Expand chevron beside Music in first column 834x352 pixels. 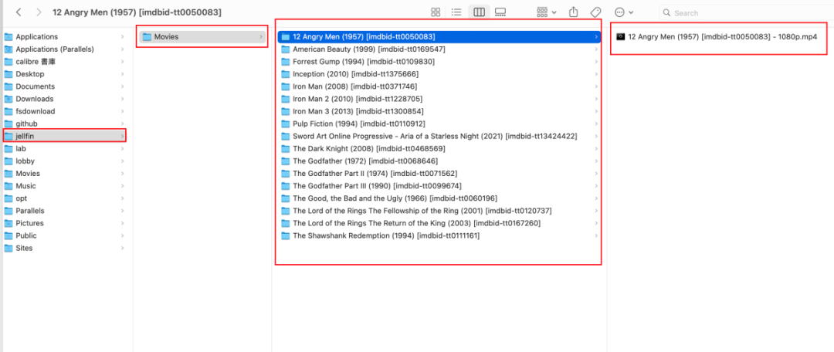click(122, 185)
